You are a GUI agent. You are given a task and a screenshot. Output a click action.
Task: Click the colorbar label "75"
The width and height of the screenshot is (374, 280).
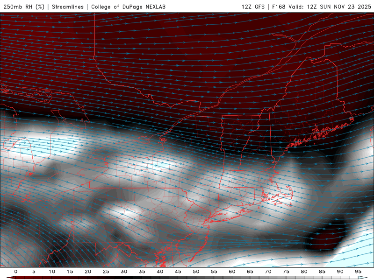(x=286, y=272)
